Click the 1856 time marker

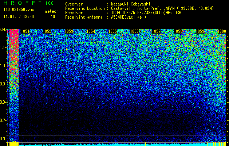tap(134, 31)
